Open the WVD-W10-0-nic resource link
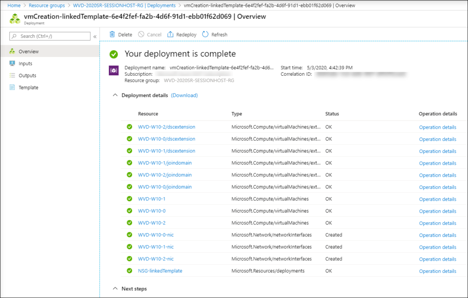The width and height of the screenshot is (468, 298). pos(156,235)
